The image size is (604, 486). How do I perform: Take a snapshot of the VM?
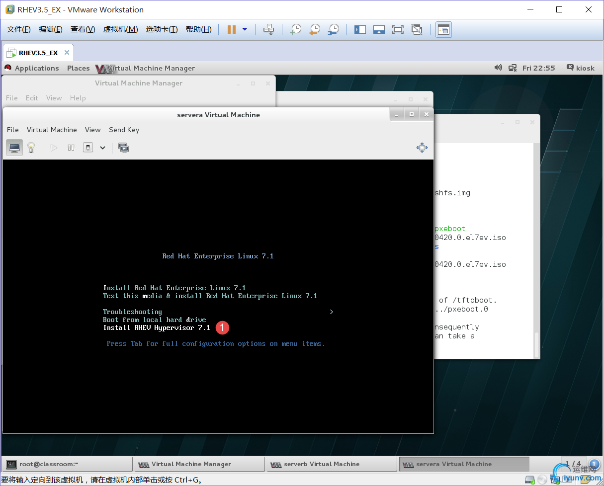[x=296, y=29]
